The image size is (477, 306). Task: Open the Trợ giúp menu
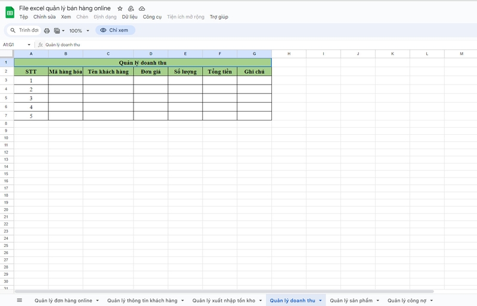[219, 17]
